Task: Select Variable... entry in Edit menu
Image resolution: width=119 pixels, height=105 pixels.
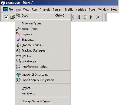Action: [x=43, y=93]
